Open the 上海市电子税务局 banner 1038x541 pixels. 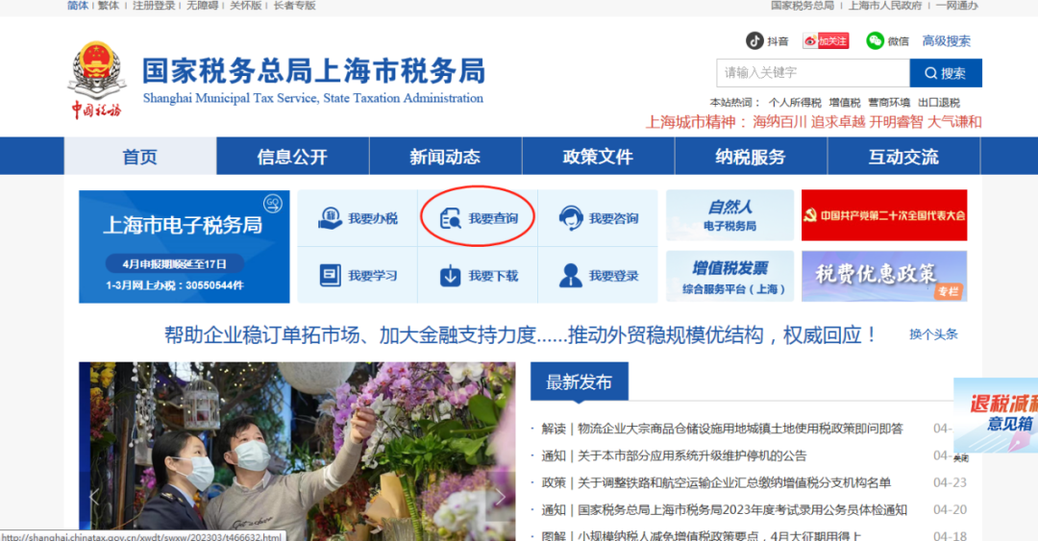(x=184, y=246)
